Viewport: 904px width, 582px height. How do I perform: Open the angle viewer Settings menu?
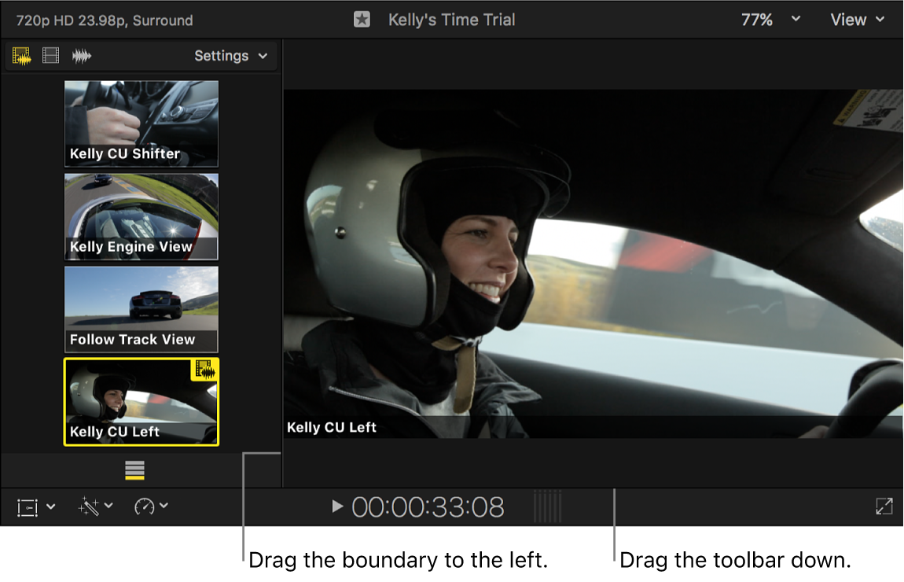(231, 56)
